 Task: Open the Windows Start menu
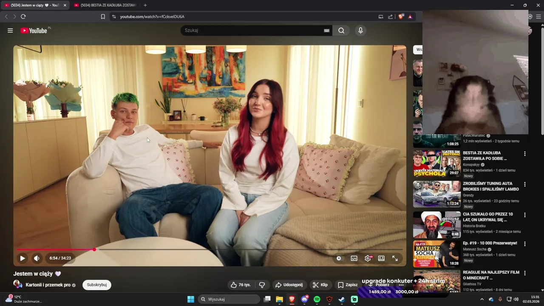(x=191, y=299)
